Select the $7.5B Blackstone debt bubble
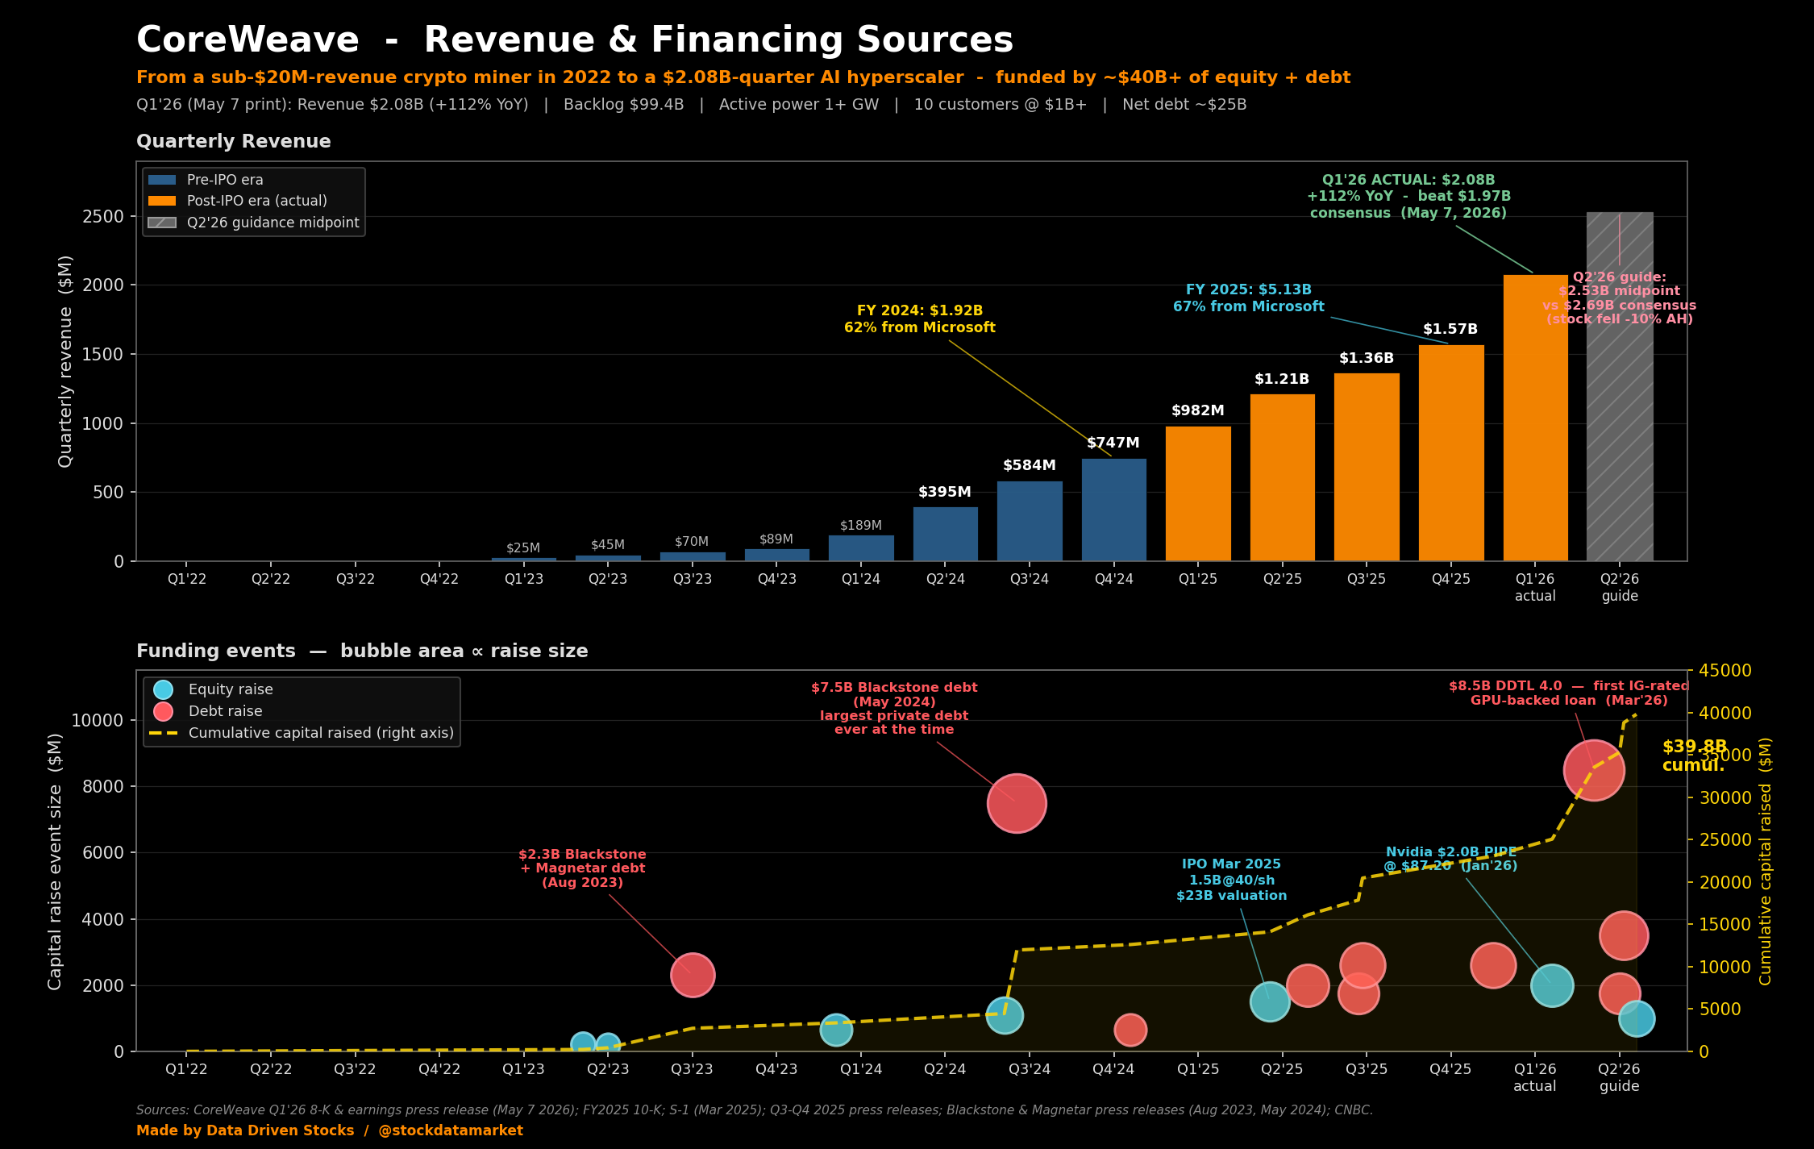The height and width of the screenshot is (1149, 1814). click(x=1017, y=803)
